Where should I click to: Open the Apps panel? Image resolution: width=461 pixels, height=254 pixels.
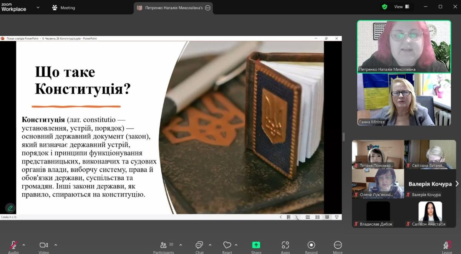pyautogui.click(x=285, y=246)
